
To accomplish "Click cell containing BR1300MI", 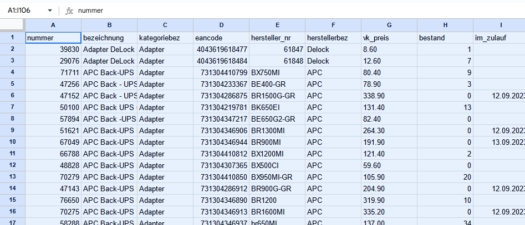I will tap(277, 130).
